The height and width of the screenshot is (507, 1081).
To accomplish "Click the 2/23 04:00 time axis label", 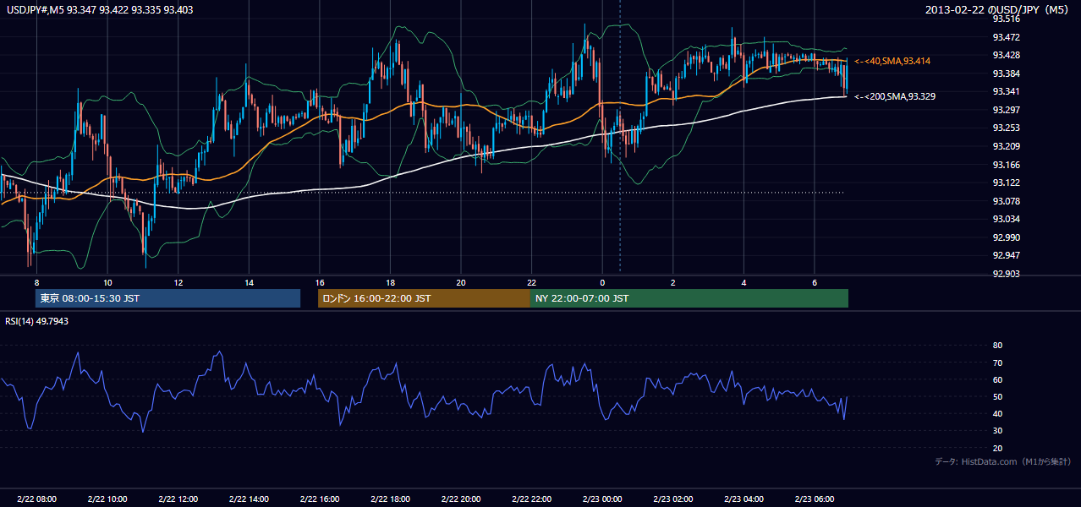I will tap(744, 499).
